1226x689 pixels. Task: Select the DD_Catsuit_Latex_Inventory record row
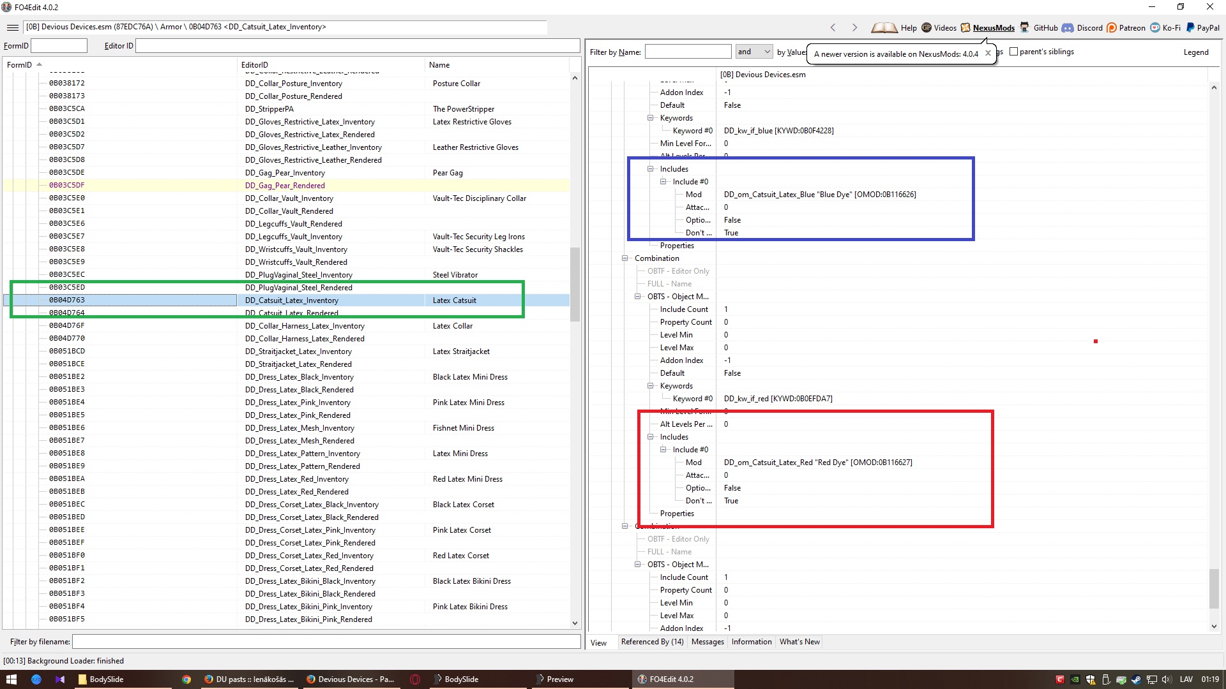286,300
